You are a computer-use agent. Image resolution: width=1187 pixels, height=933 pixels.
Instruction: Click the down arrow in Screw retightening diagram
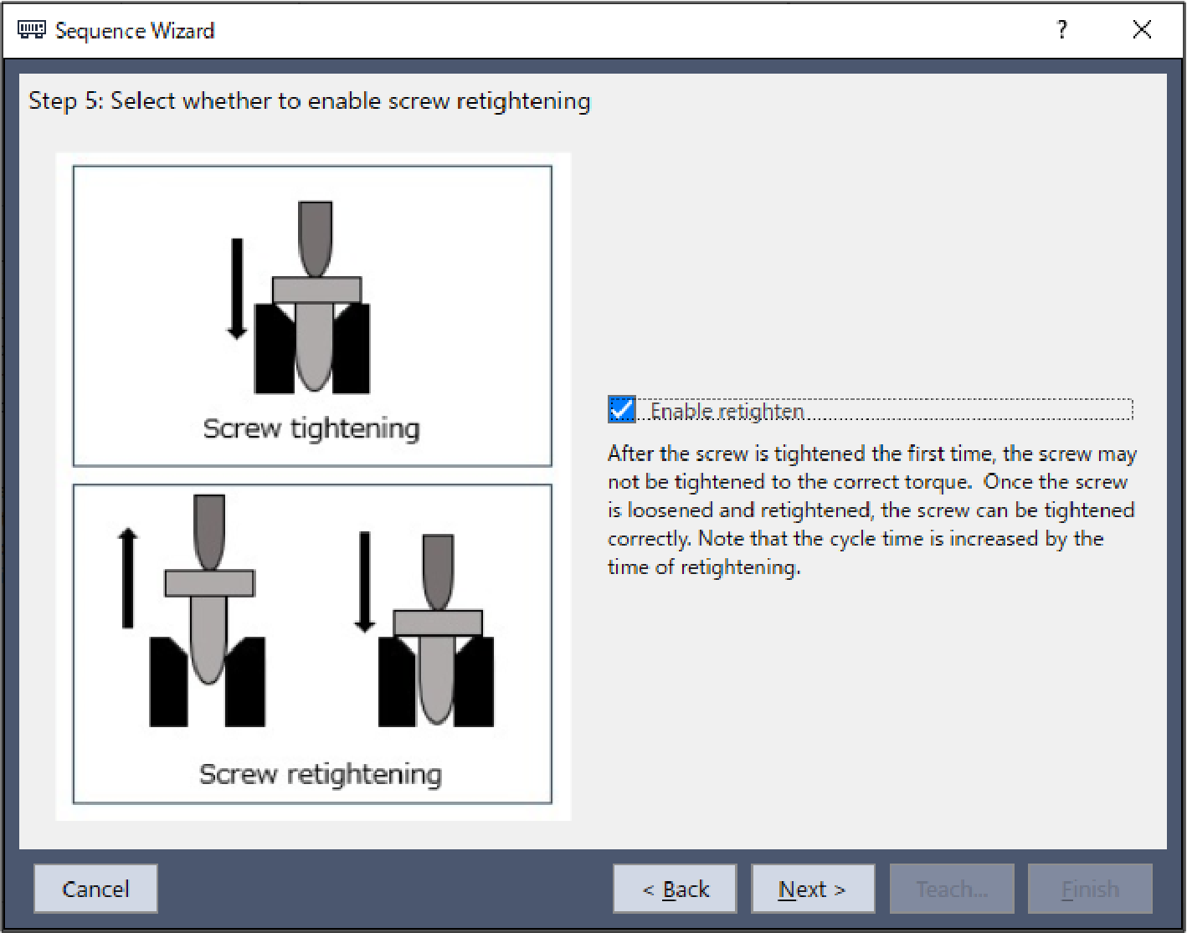tap(364, 582)
